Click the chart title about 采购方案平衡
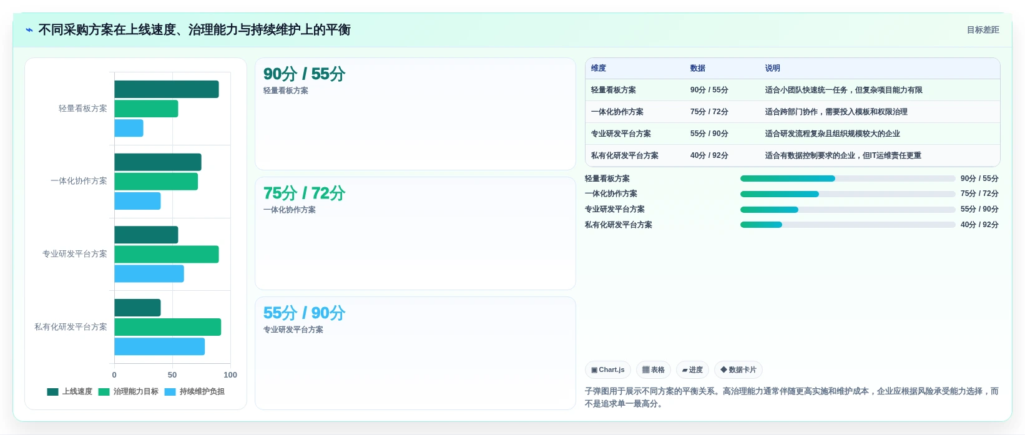Image resolution: width=1025 pixels, height=435 pixels. point(194,30)
